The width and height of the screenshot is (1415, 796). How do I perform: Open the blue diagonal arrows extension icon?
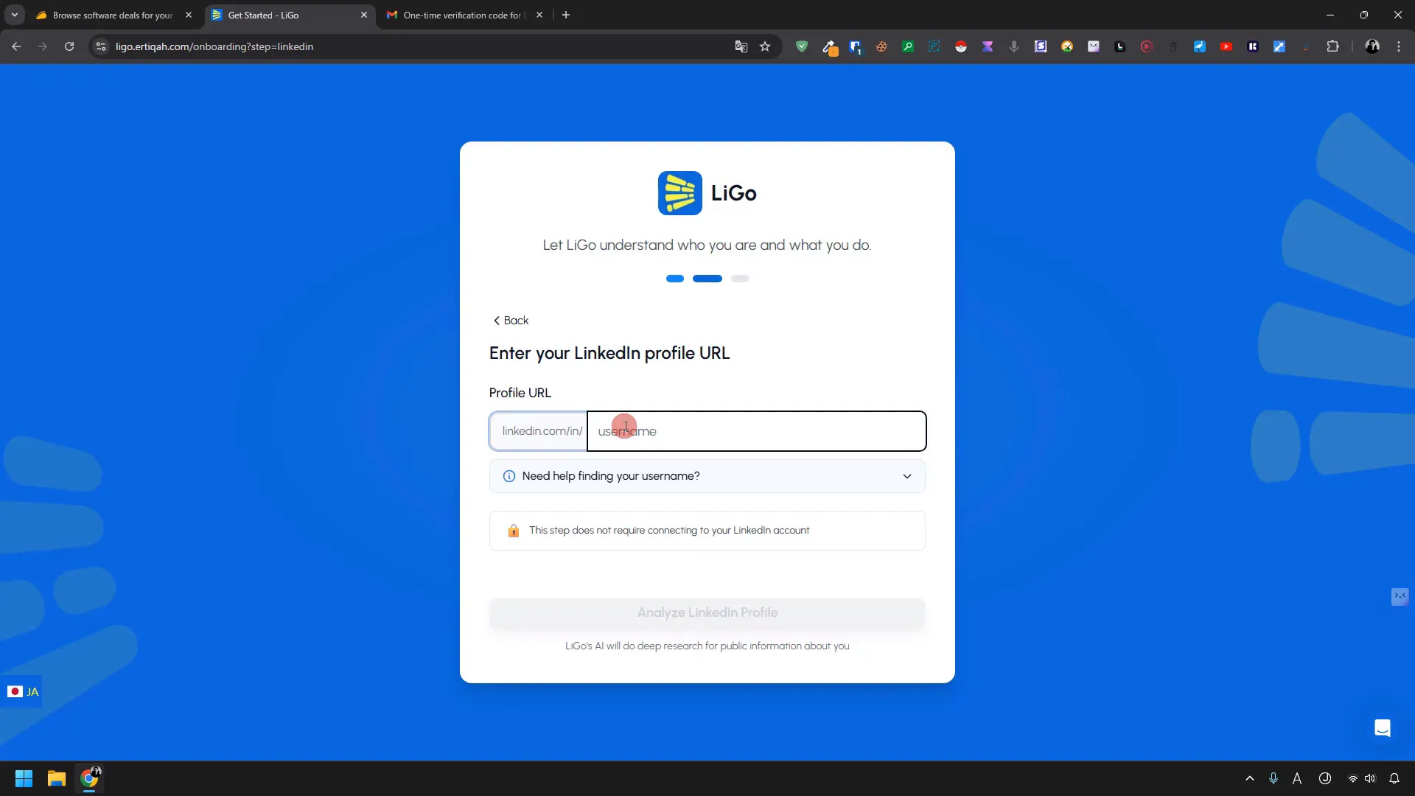(1279, 46)
